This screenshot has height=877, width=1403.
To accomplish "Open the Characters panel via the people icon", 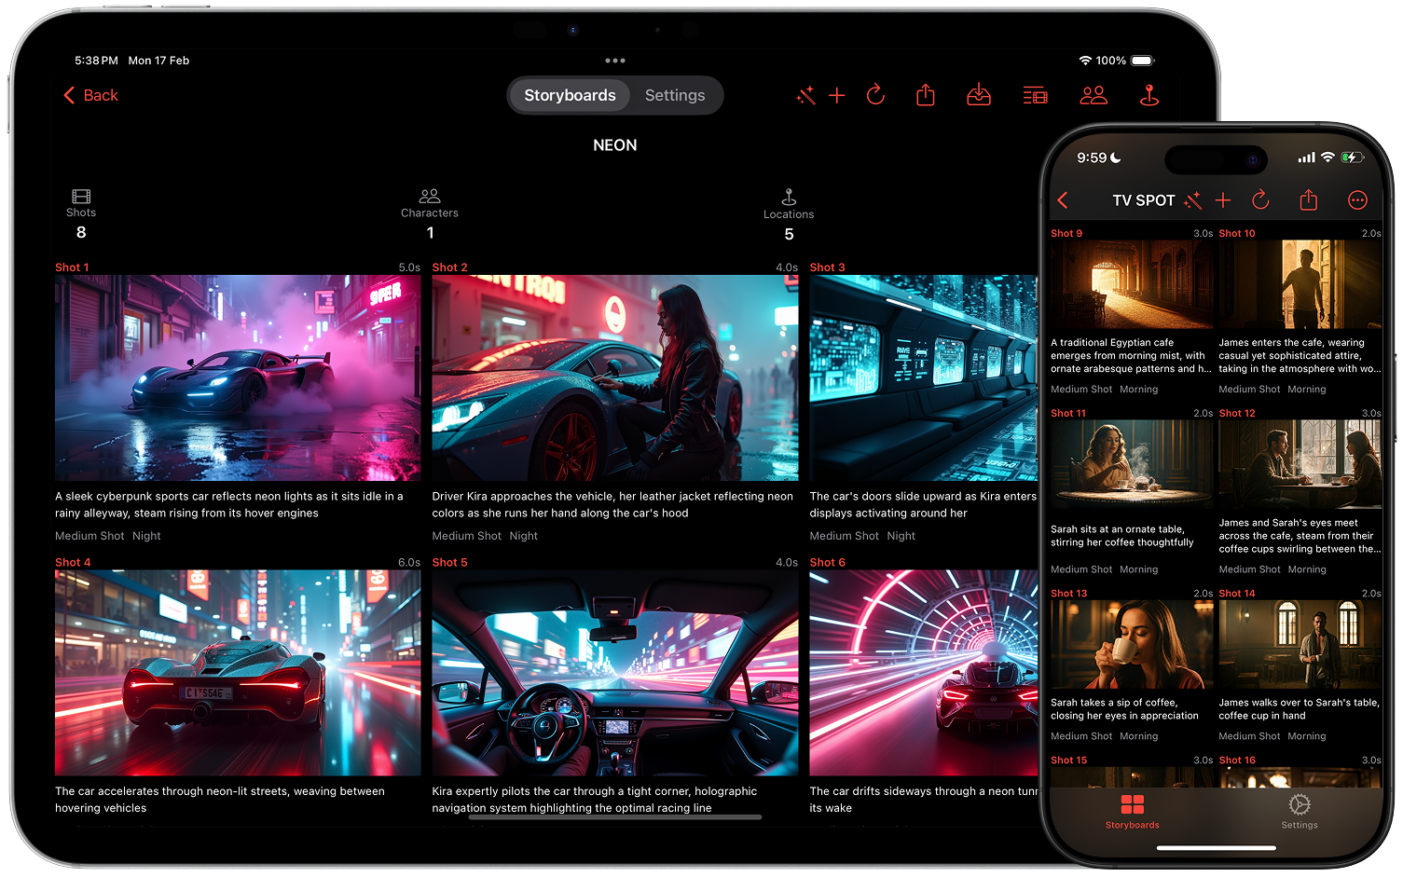I will point(1093,95).
